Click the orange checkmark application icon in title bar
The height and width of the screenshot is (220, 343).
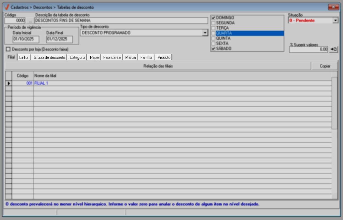[x=7, y=7]
